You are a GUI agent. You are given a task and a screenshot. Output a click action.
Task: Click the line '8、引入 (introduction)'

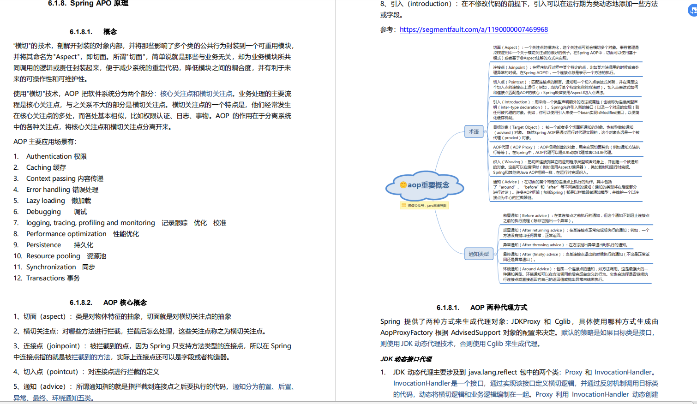519,4
